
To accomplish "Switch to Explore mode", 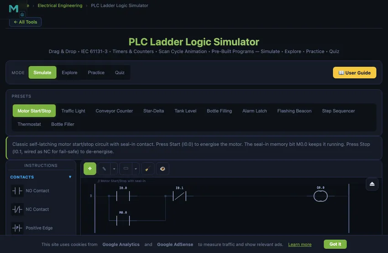I will [69, 72].
